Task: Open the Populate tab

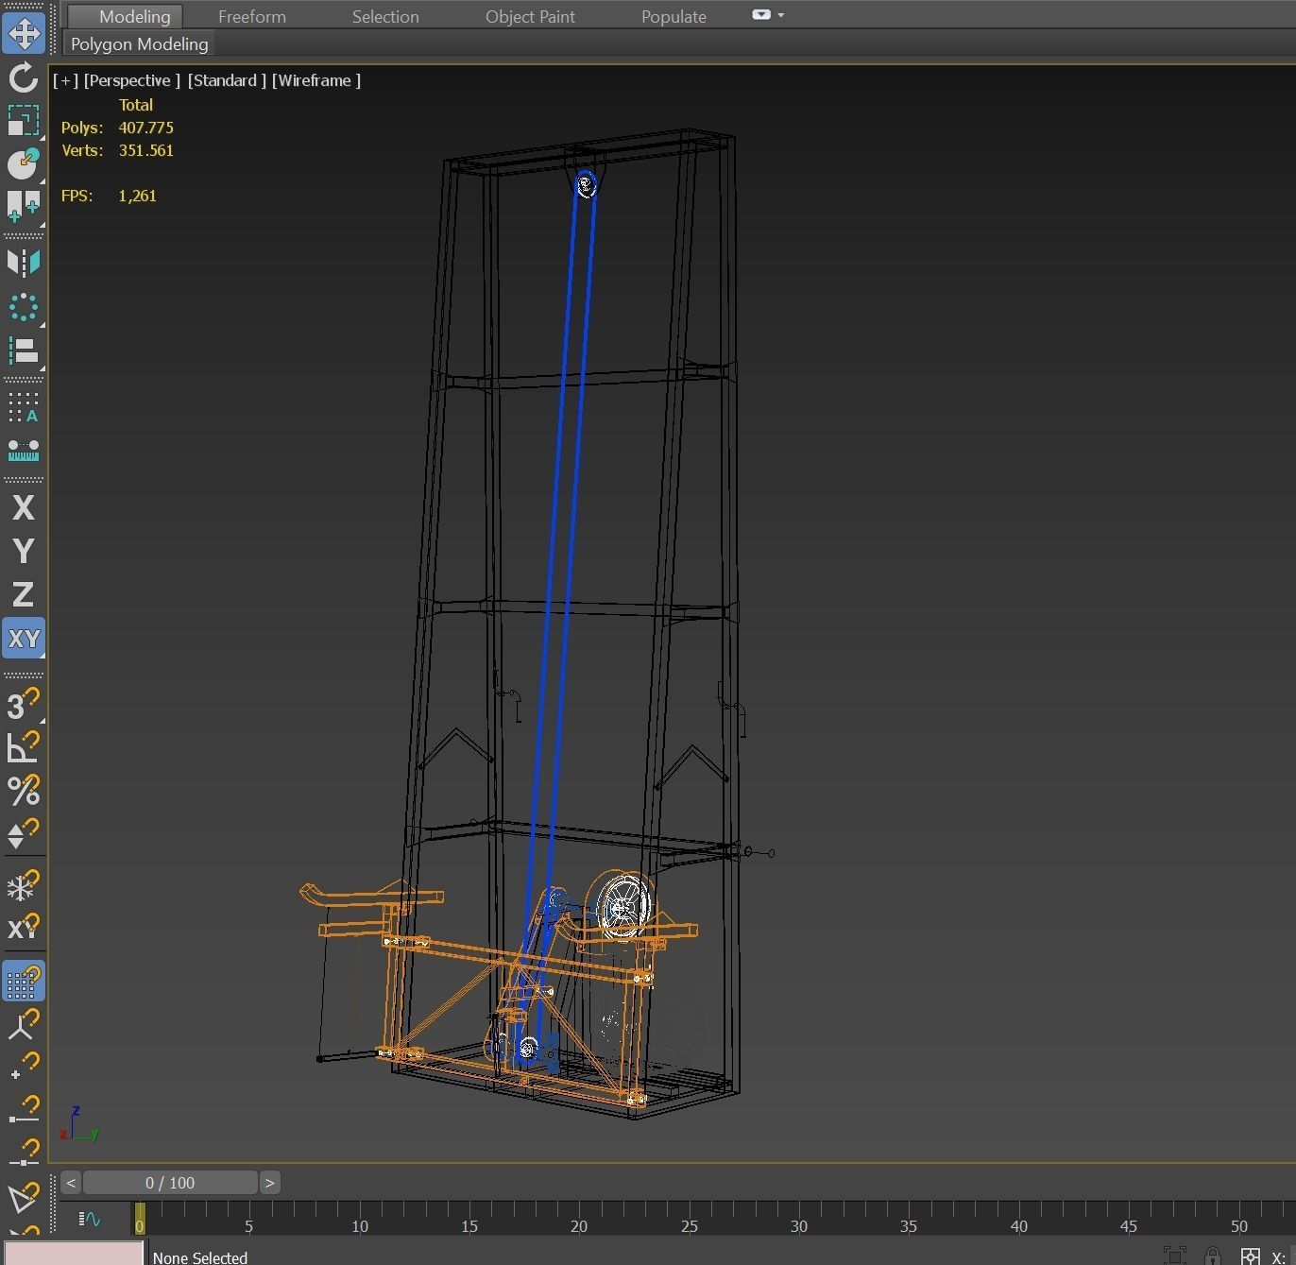Action: pyautogui.click(x=674, y=16)
